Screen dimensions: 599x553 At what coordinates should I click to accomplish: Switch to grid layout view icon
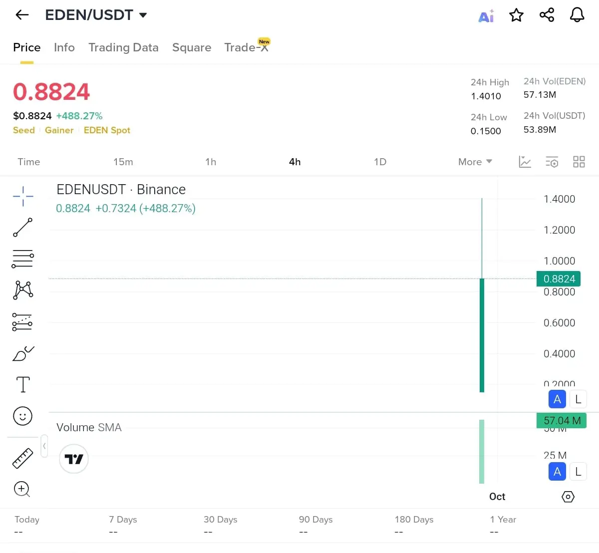tap(579, 162)
